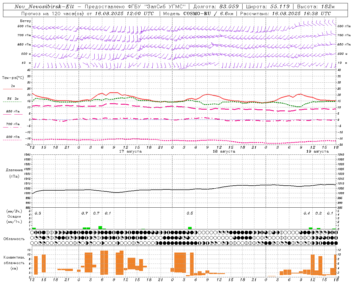Click the station title Nov_Novosibirsk-Elt
Screen dimensions: 352x282
(x=44, y=7)
